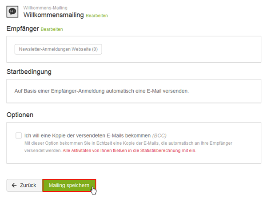267x198 pixels.
Task: Click the Empfänger heading
Action: [x=23, y=28]
